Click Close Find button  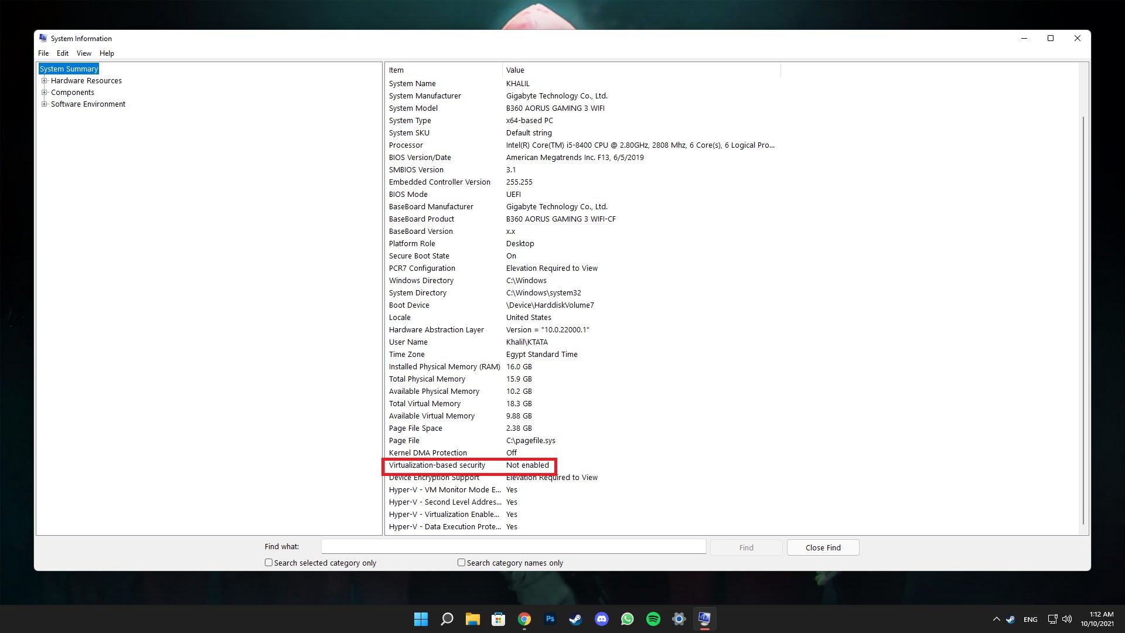pyautogui.click(x=823, y=547)
